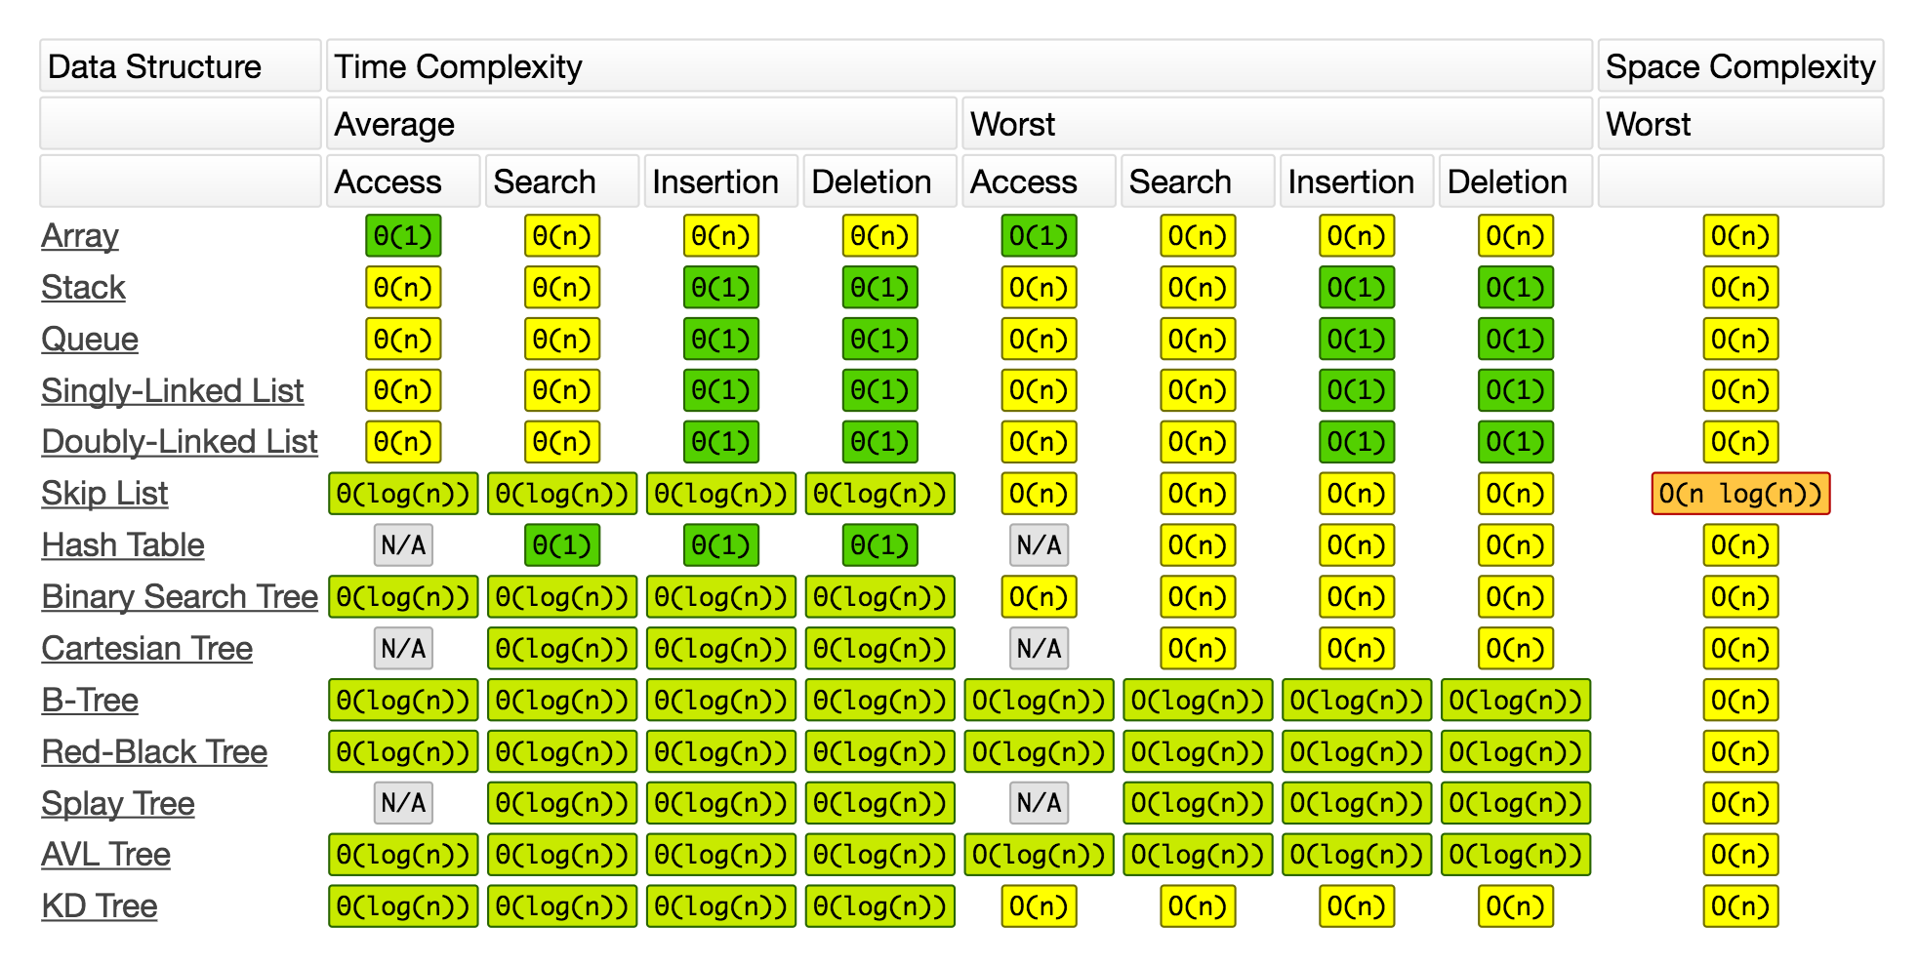Viewport: 1919px width, 965px height.
Task: Click the B-Tree link
Action: pyautogui.click(x=90, y=700)
